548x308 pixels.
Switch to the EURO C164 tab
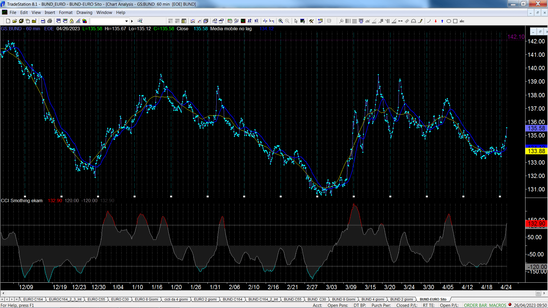[33, 299]
